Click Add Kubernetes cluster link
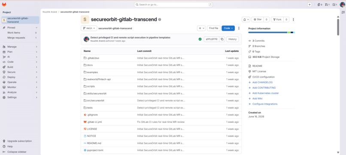This screenshot has width=346, height=155. coord(265,93)
